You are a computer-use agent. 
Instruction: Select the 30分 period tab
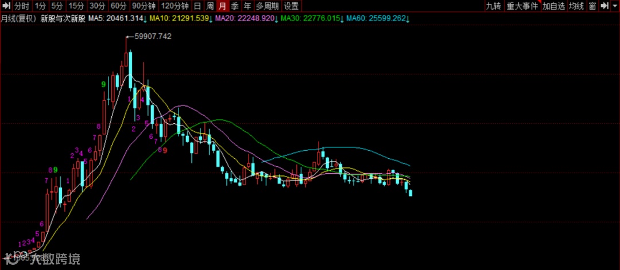click(97, 6)
